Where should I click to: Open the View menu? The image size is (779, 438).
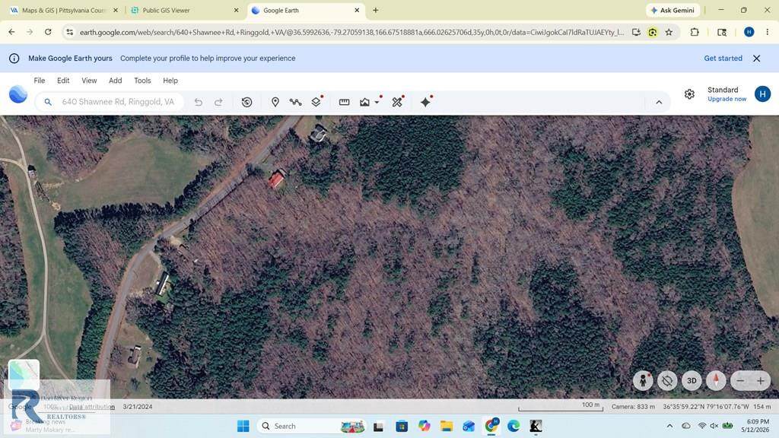(90, 81)
